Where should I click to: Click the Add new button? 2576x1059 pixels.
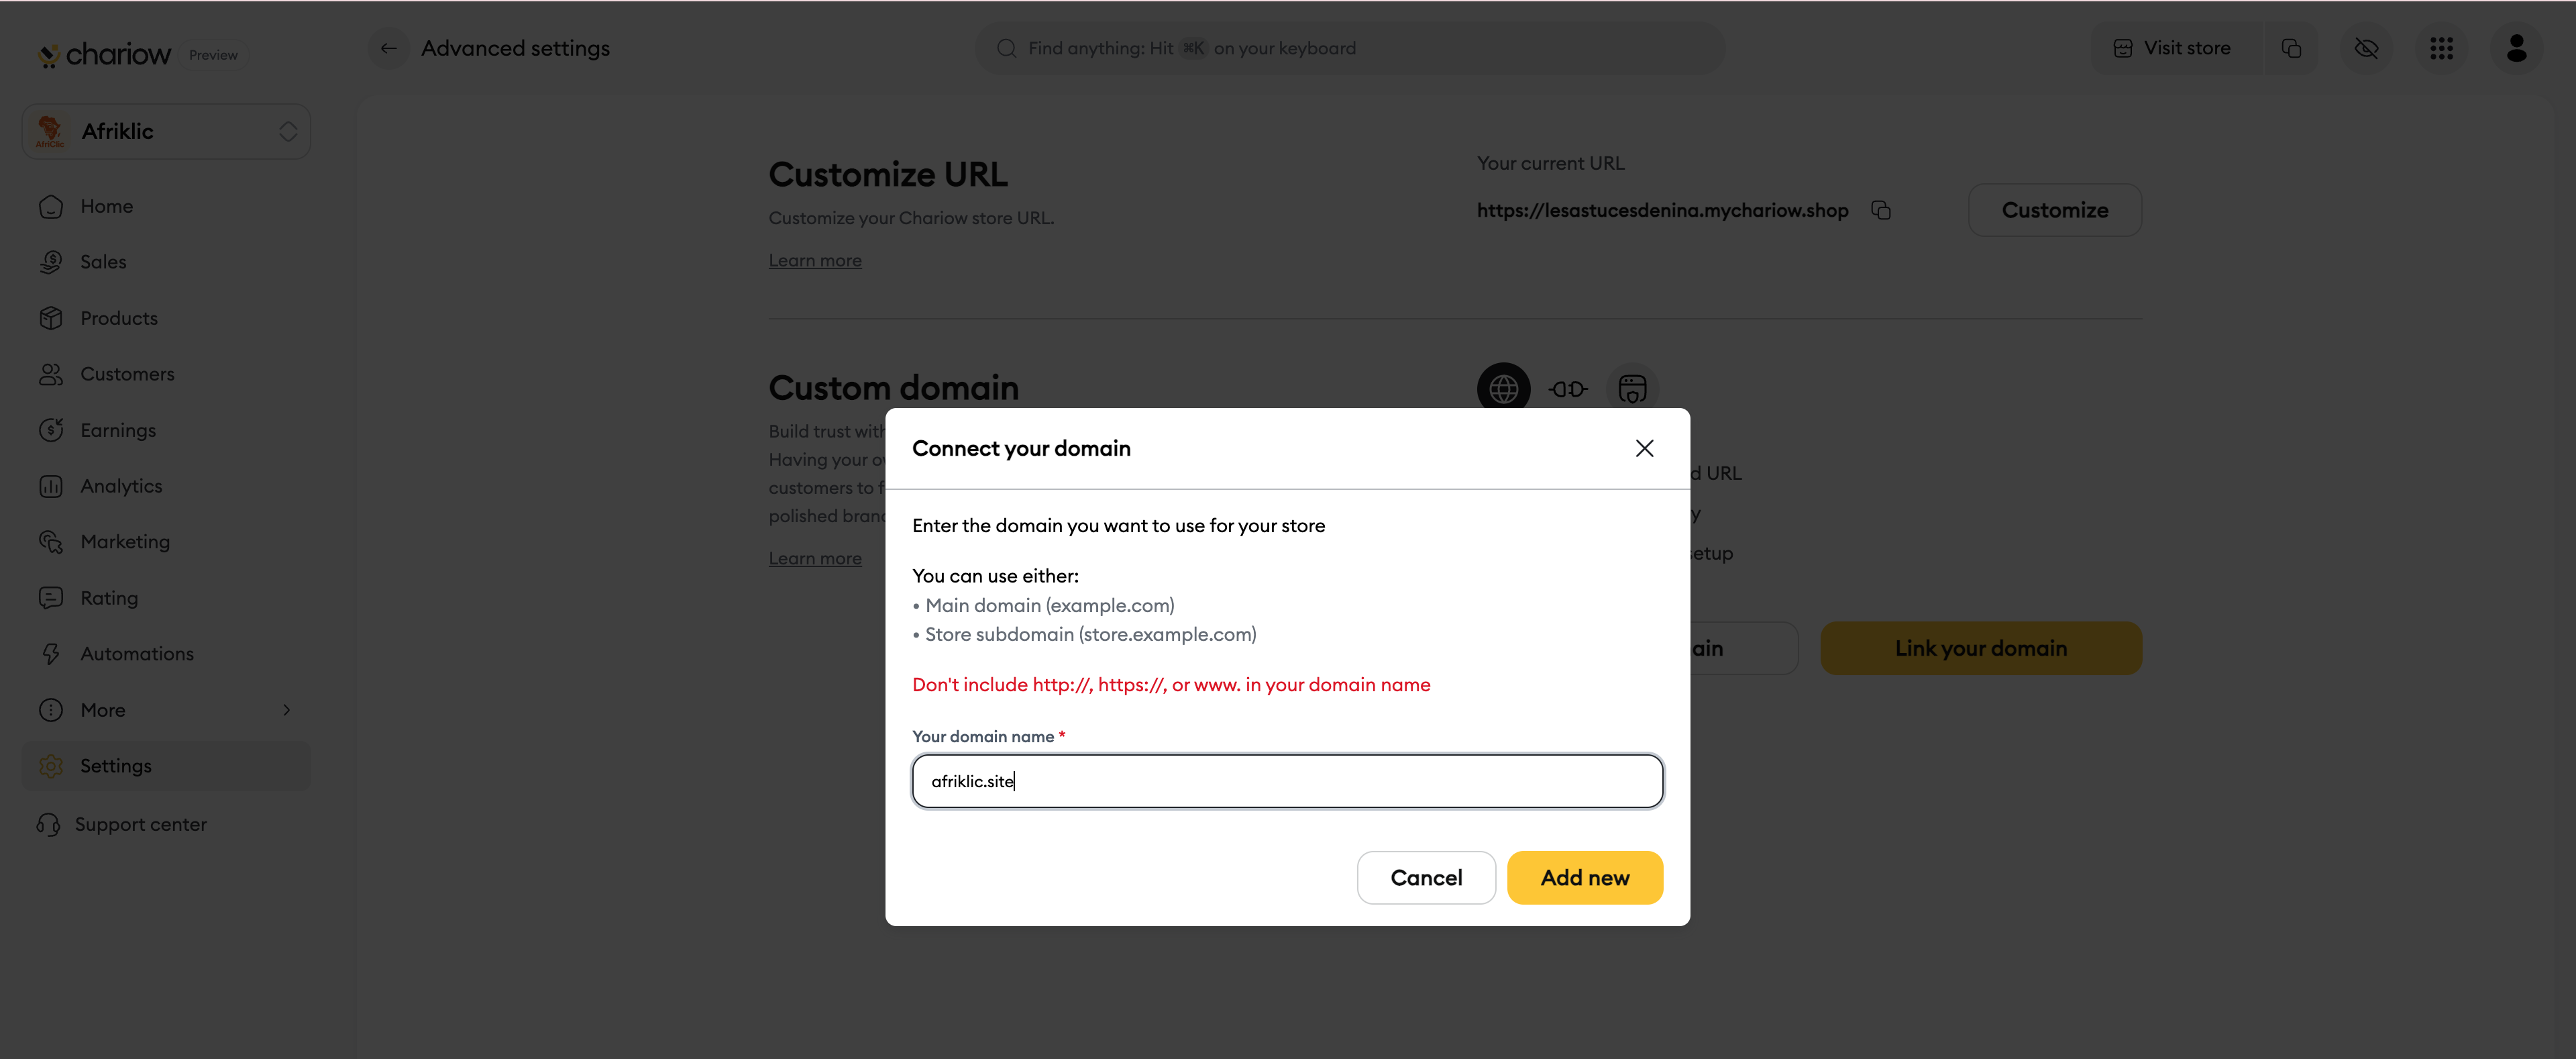[1584, 877]
